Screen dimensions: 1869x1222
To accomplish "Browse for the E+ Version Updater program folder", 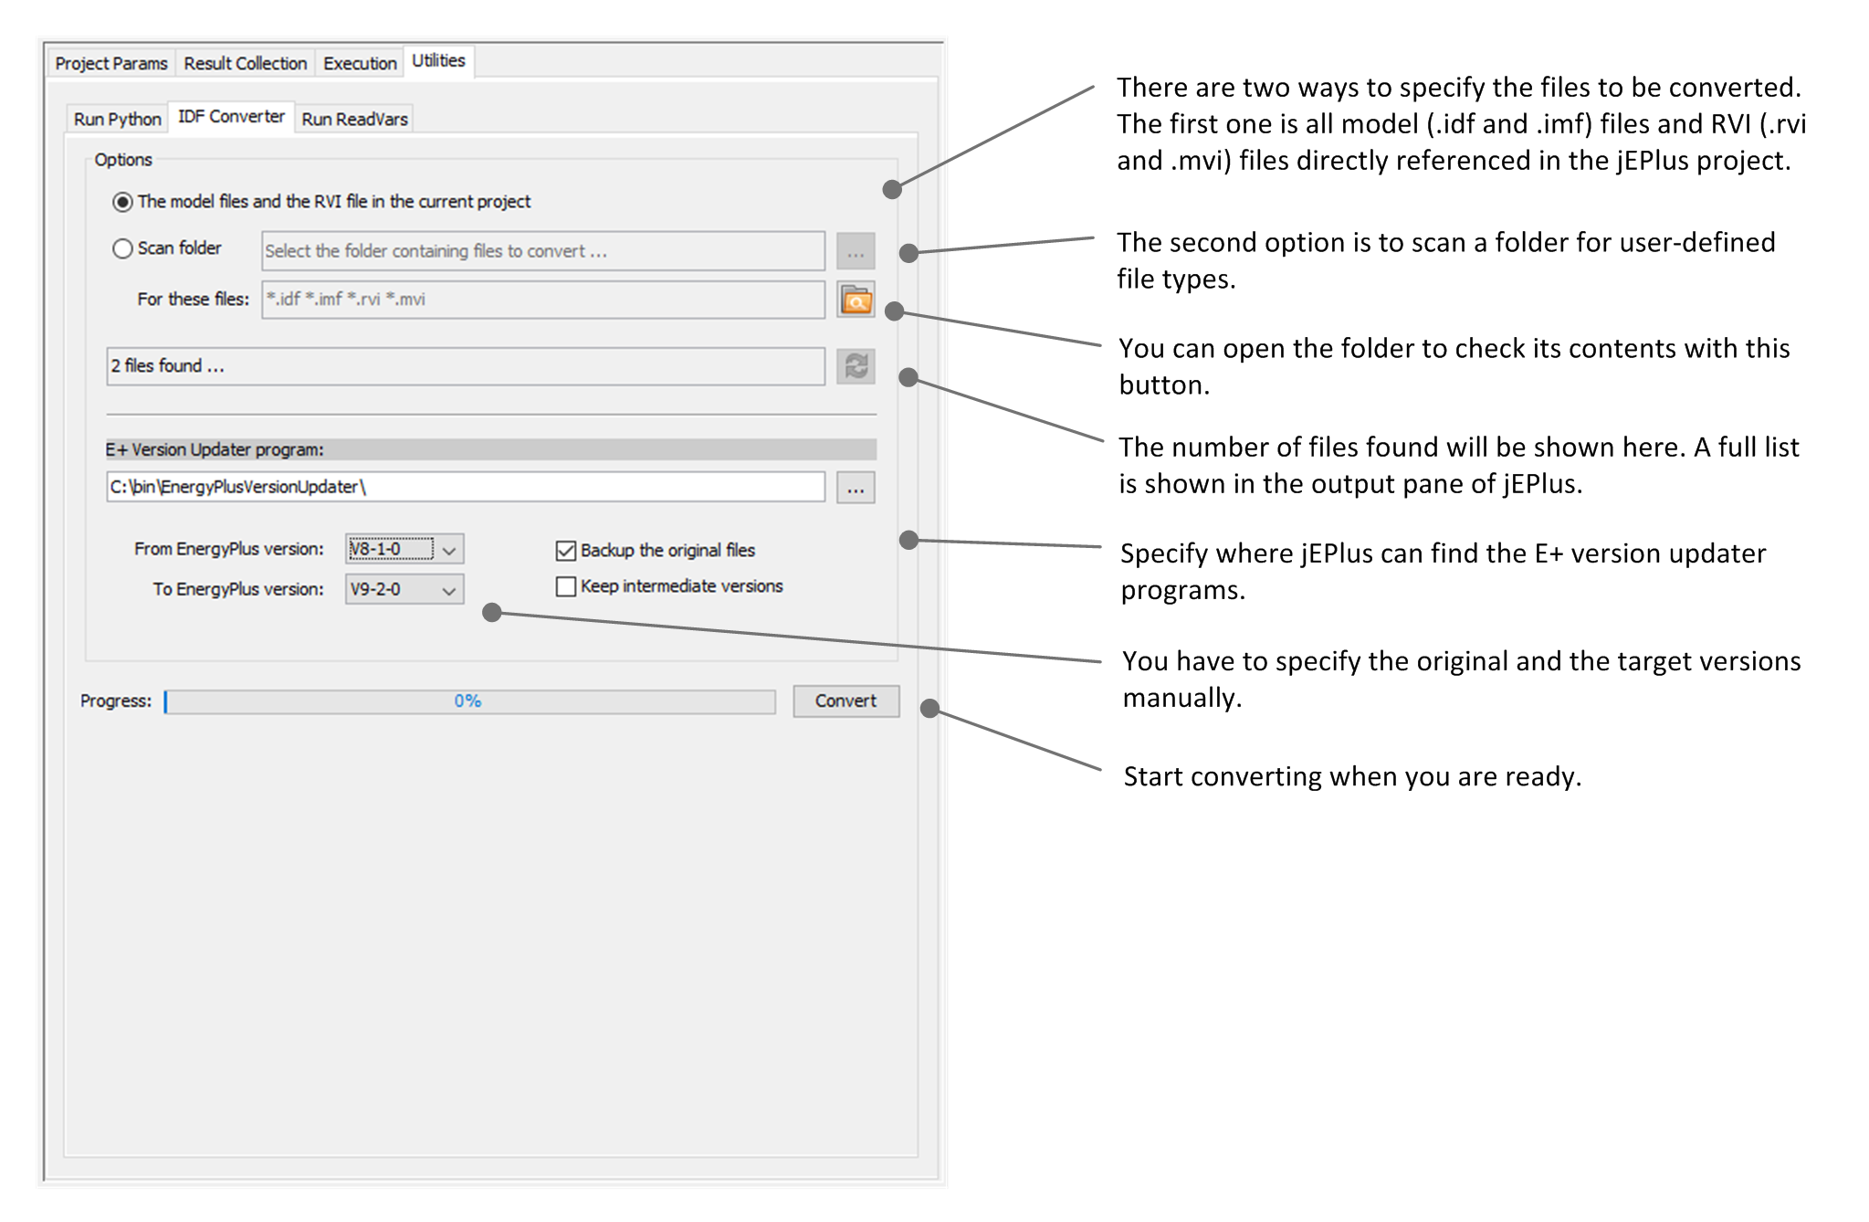I will click(x=856, y=488).
